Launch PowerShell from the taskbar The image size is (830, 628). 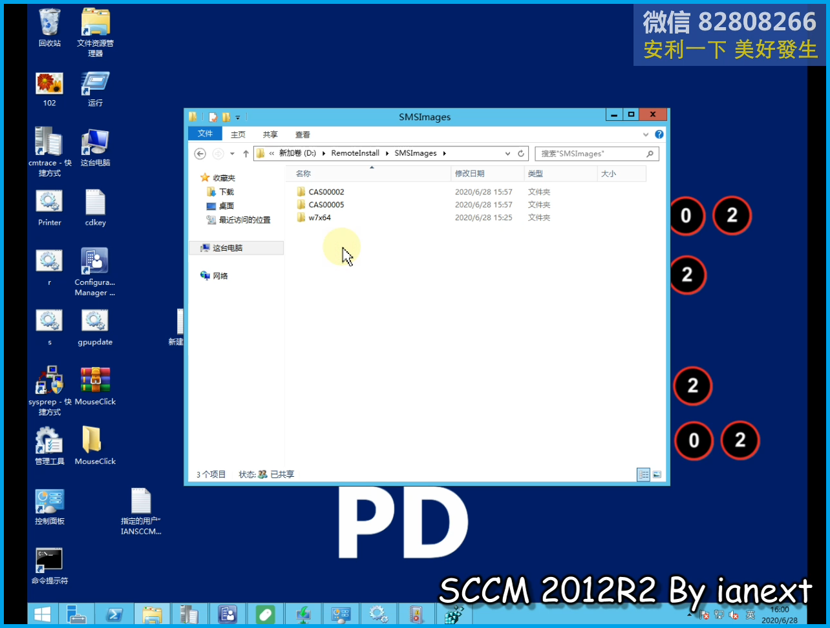pos(114,614)
